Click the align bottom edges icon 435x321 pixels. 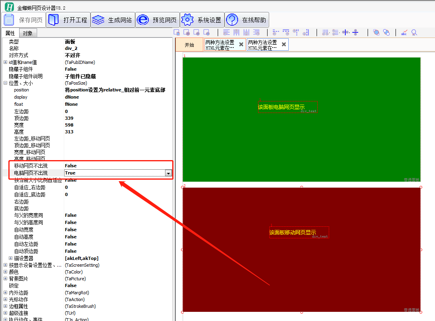pyautogui.click(x=246, y=32)
